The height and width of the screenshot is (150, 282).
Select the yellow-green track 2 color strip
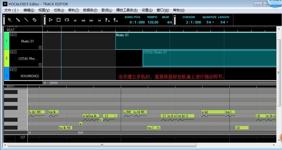click(7, 58)
